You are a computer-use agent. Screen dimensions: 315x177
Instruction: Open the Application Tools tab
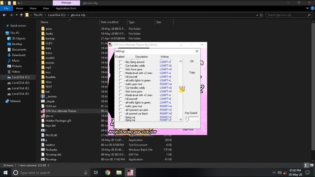pyautogui.click(x=66, y=8)
